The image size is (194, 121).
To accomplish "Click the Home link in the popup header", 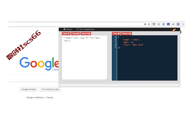I will 68,29.
